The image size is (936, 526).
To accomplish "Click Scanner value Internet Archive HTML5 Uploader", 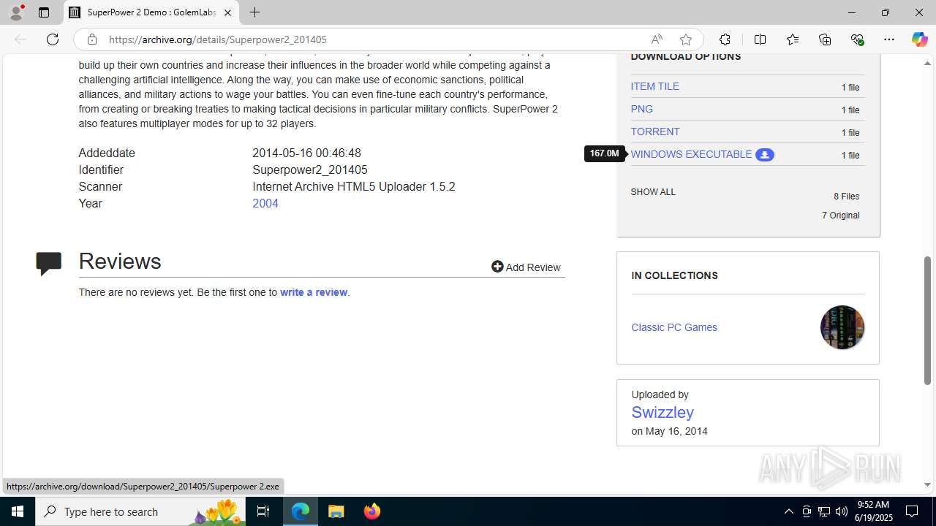I will [354, 186].
